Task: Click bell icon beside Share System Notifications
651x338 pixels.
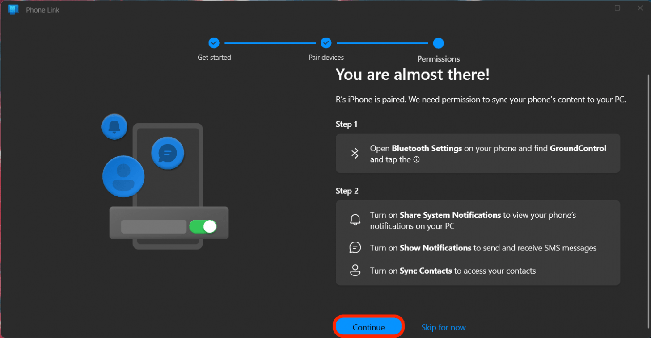Action: pyautogui.click(x=355, y=220)
